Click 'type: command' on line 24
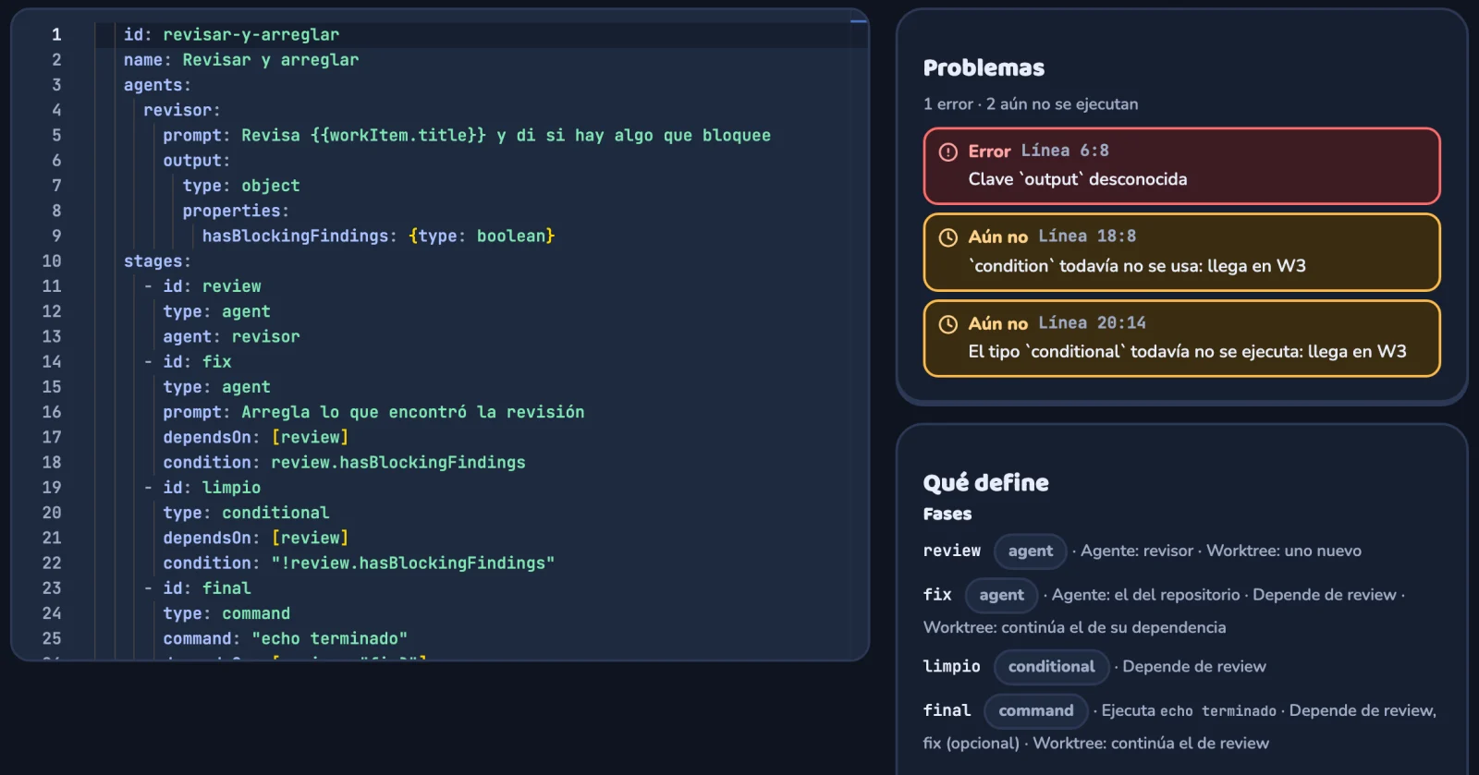The height and width of the screenshot is (775, 1479). 226,613
